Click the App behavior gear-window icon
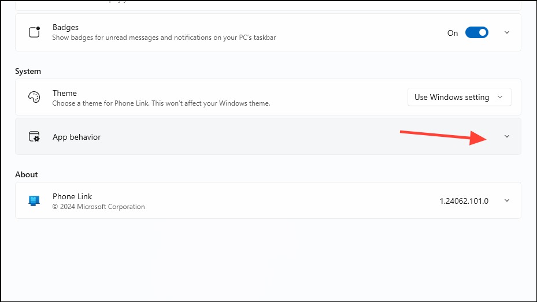This screenshot has width=537, height=302. coord(34,136)
